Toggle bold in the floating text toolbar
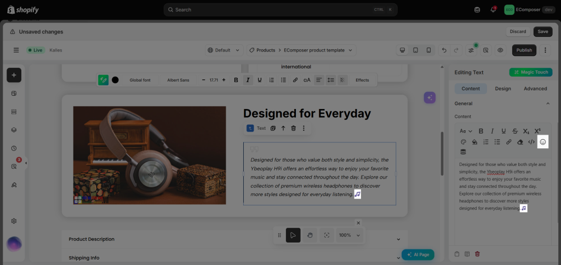Viewport: 561px width, 265px height. coord(236,80)
